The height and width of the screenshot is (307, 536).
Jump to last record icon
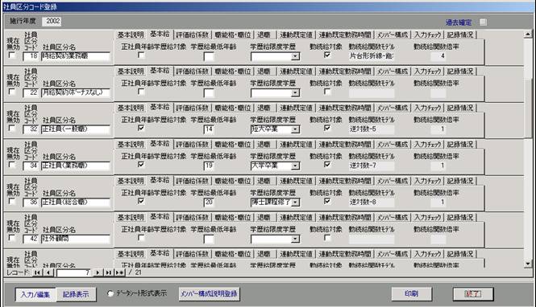(108, 272)
